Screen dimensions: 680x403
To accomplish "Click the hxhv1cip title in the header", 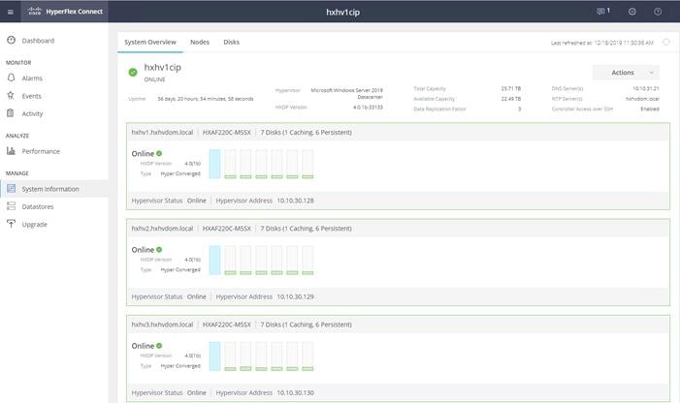I will (342, 13).
